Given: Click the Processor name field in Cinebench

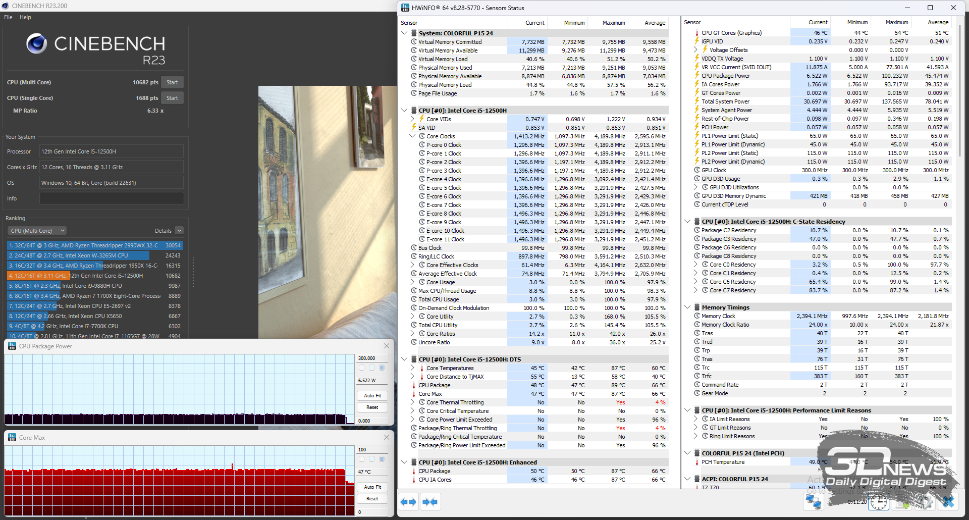Looking at the screenshot, I should click(112, 151).
